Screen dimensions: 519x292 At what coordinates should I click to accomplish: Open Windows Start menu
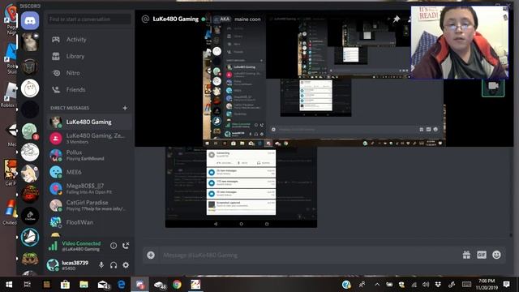pyautogui.click(x=9, y=285)
